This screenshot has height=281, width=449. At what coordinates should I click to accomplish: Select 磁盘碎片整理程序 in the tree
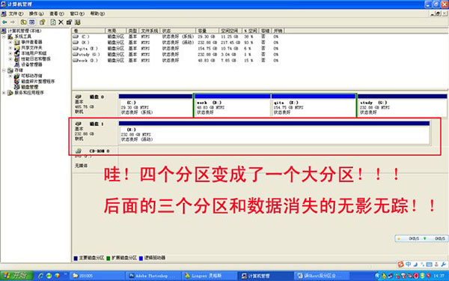tap(38, 81)
